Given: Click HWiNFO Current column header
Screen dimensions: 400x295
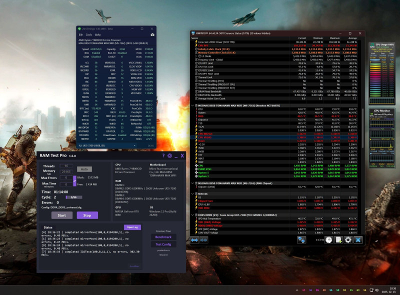Looking at the screenshot, I should (x=302, y=38).
